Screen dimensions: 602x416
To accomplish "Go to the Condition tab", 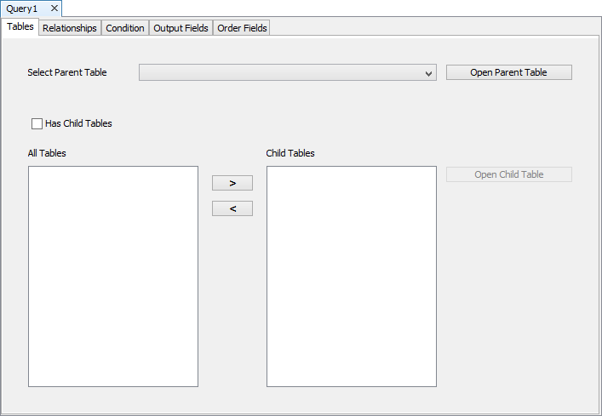I will click(125, 28).
